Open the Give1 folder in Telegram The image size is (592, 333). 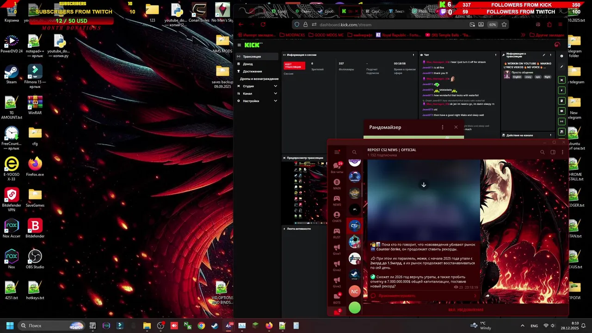click(337, 249)
